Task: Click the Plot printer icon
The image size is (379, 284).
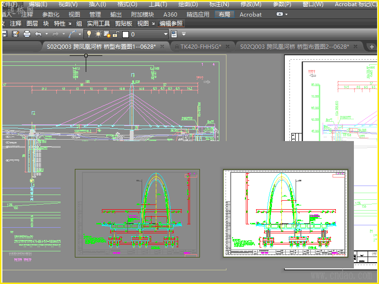Action: tap(27, 34)
